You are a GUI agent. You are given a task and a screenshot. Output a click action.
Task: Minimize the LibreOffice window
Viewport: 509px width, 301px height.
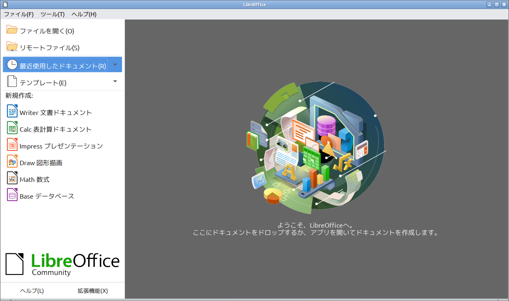490,4
